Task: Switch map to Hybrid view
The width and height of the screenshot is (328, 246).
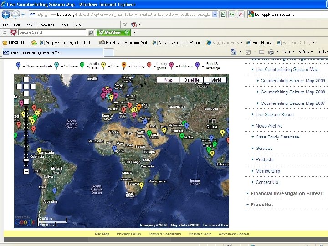Action: pyautogui.click(x=215, y=80)
